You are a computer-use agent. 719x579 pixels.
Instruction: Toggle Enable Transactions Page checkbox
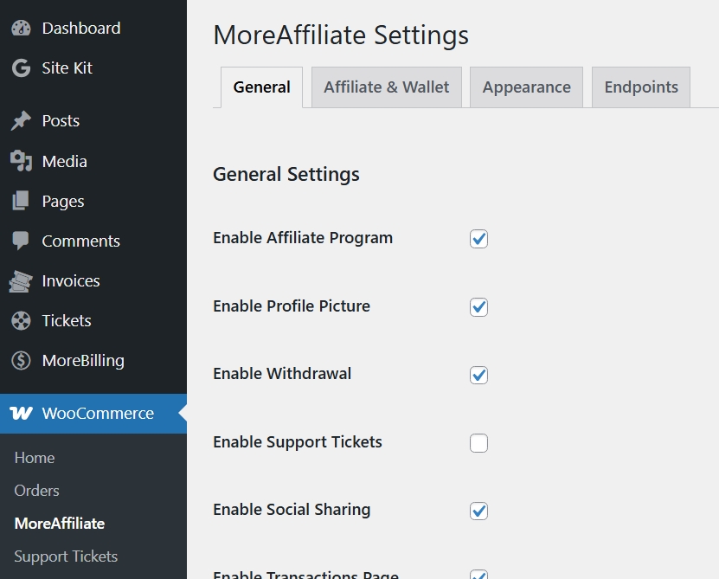pos(478,575)
